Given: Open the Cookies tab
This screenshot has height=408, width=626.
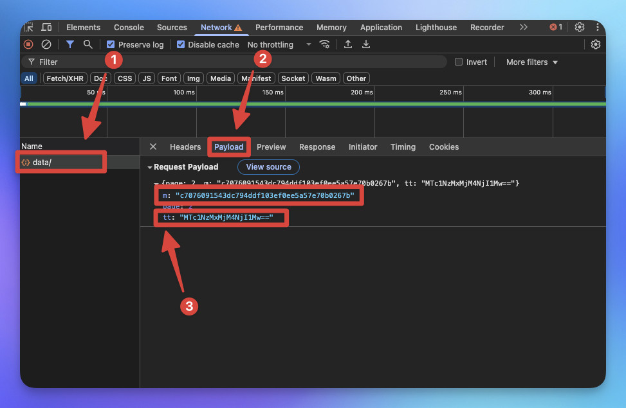Looking at the screenshot, I should (444, 146).
